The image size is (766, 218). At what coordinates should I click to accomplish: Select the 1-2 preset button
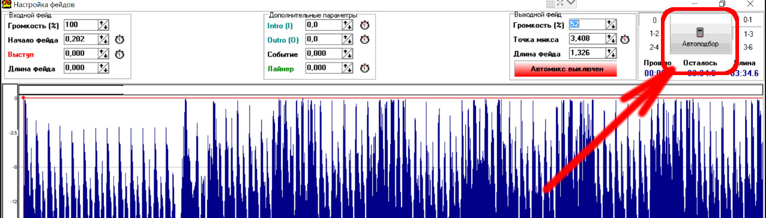point(654,34)
